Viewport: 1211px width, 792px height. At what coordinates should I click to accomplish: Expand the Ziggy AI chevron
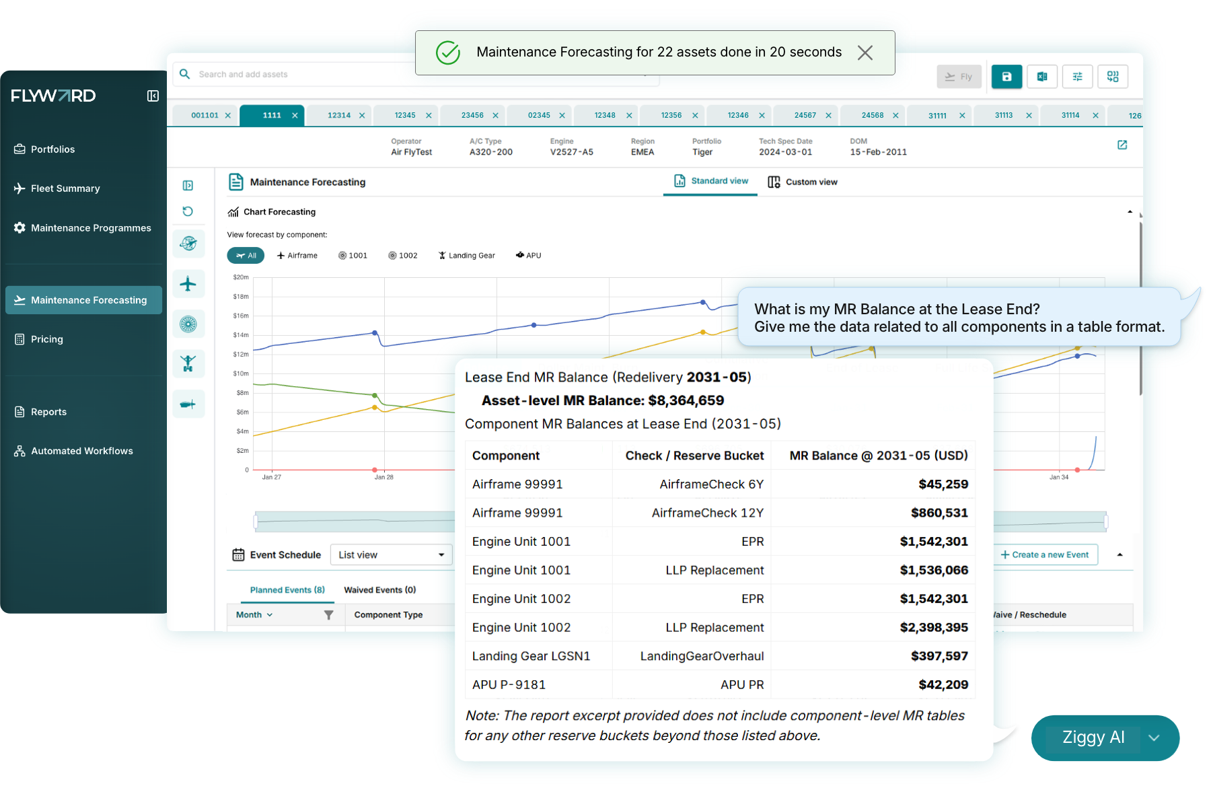(1154, 738)
